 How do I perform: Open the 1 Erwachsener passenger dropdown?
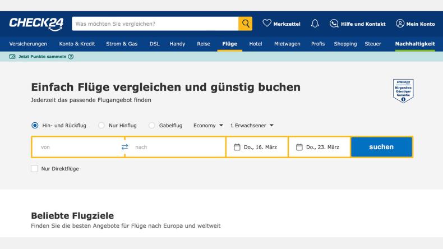coord(252,126)
